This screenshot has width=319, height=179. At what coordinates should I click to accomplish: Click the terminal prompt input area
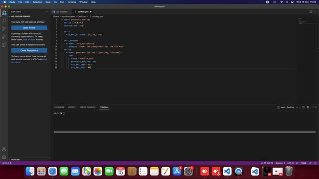(x=64, y=113)
